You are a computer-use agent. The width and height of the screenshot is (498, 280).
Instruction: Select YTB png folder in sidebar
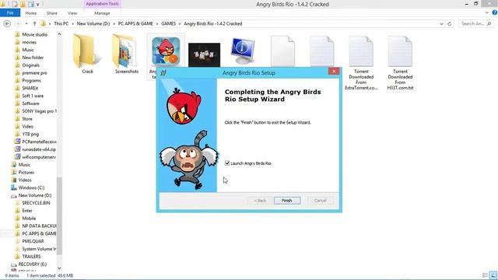[30, 134]
